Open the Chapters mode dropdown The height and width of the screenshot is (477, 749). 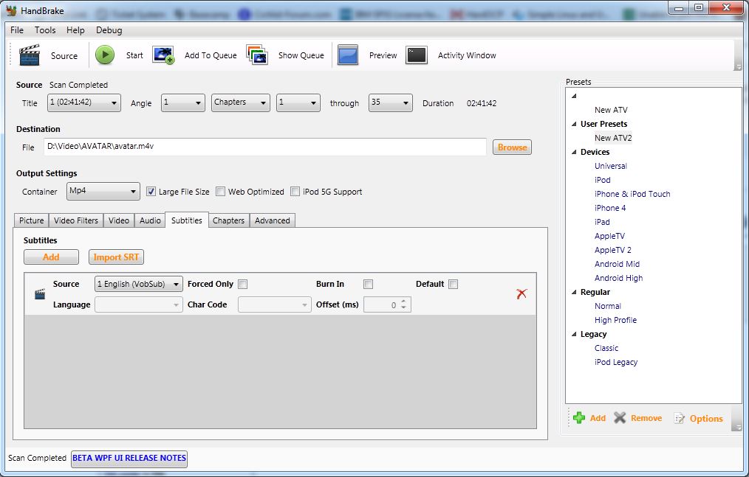pyautogui.click(x=241, y=102)
